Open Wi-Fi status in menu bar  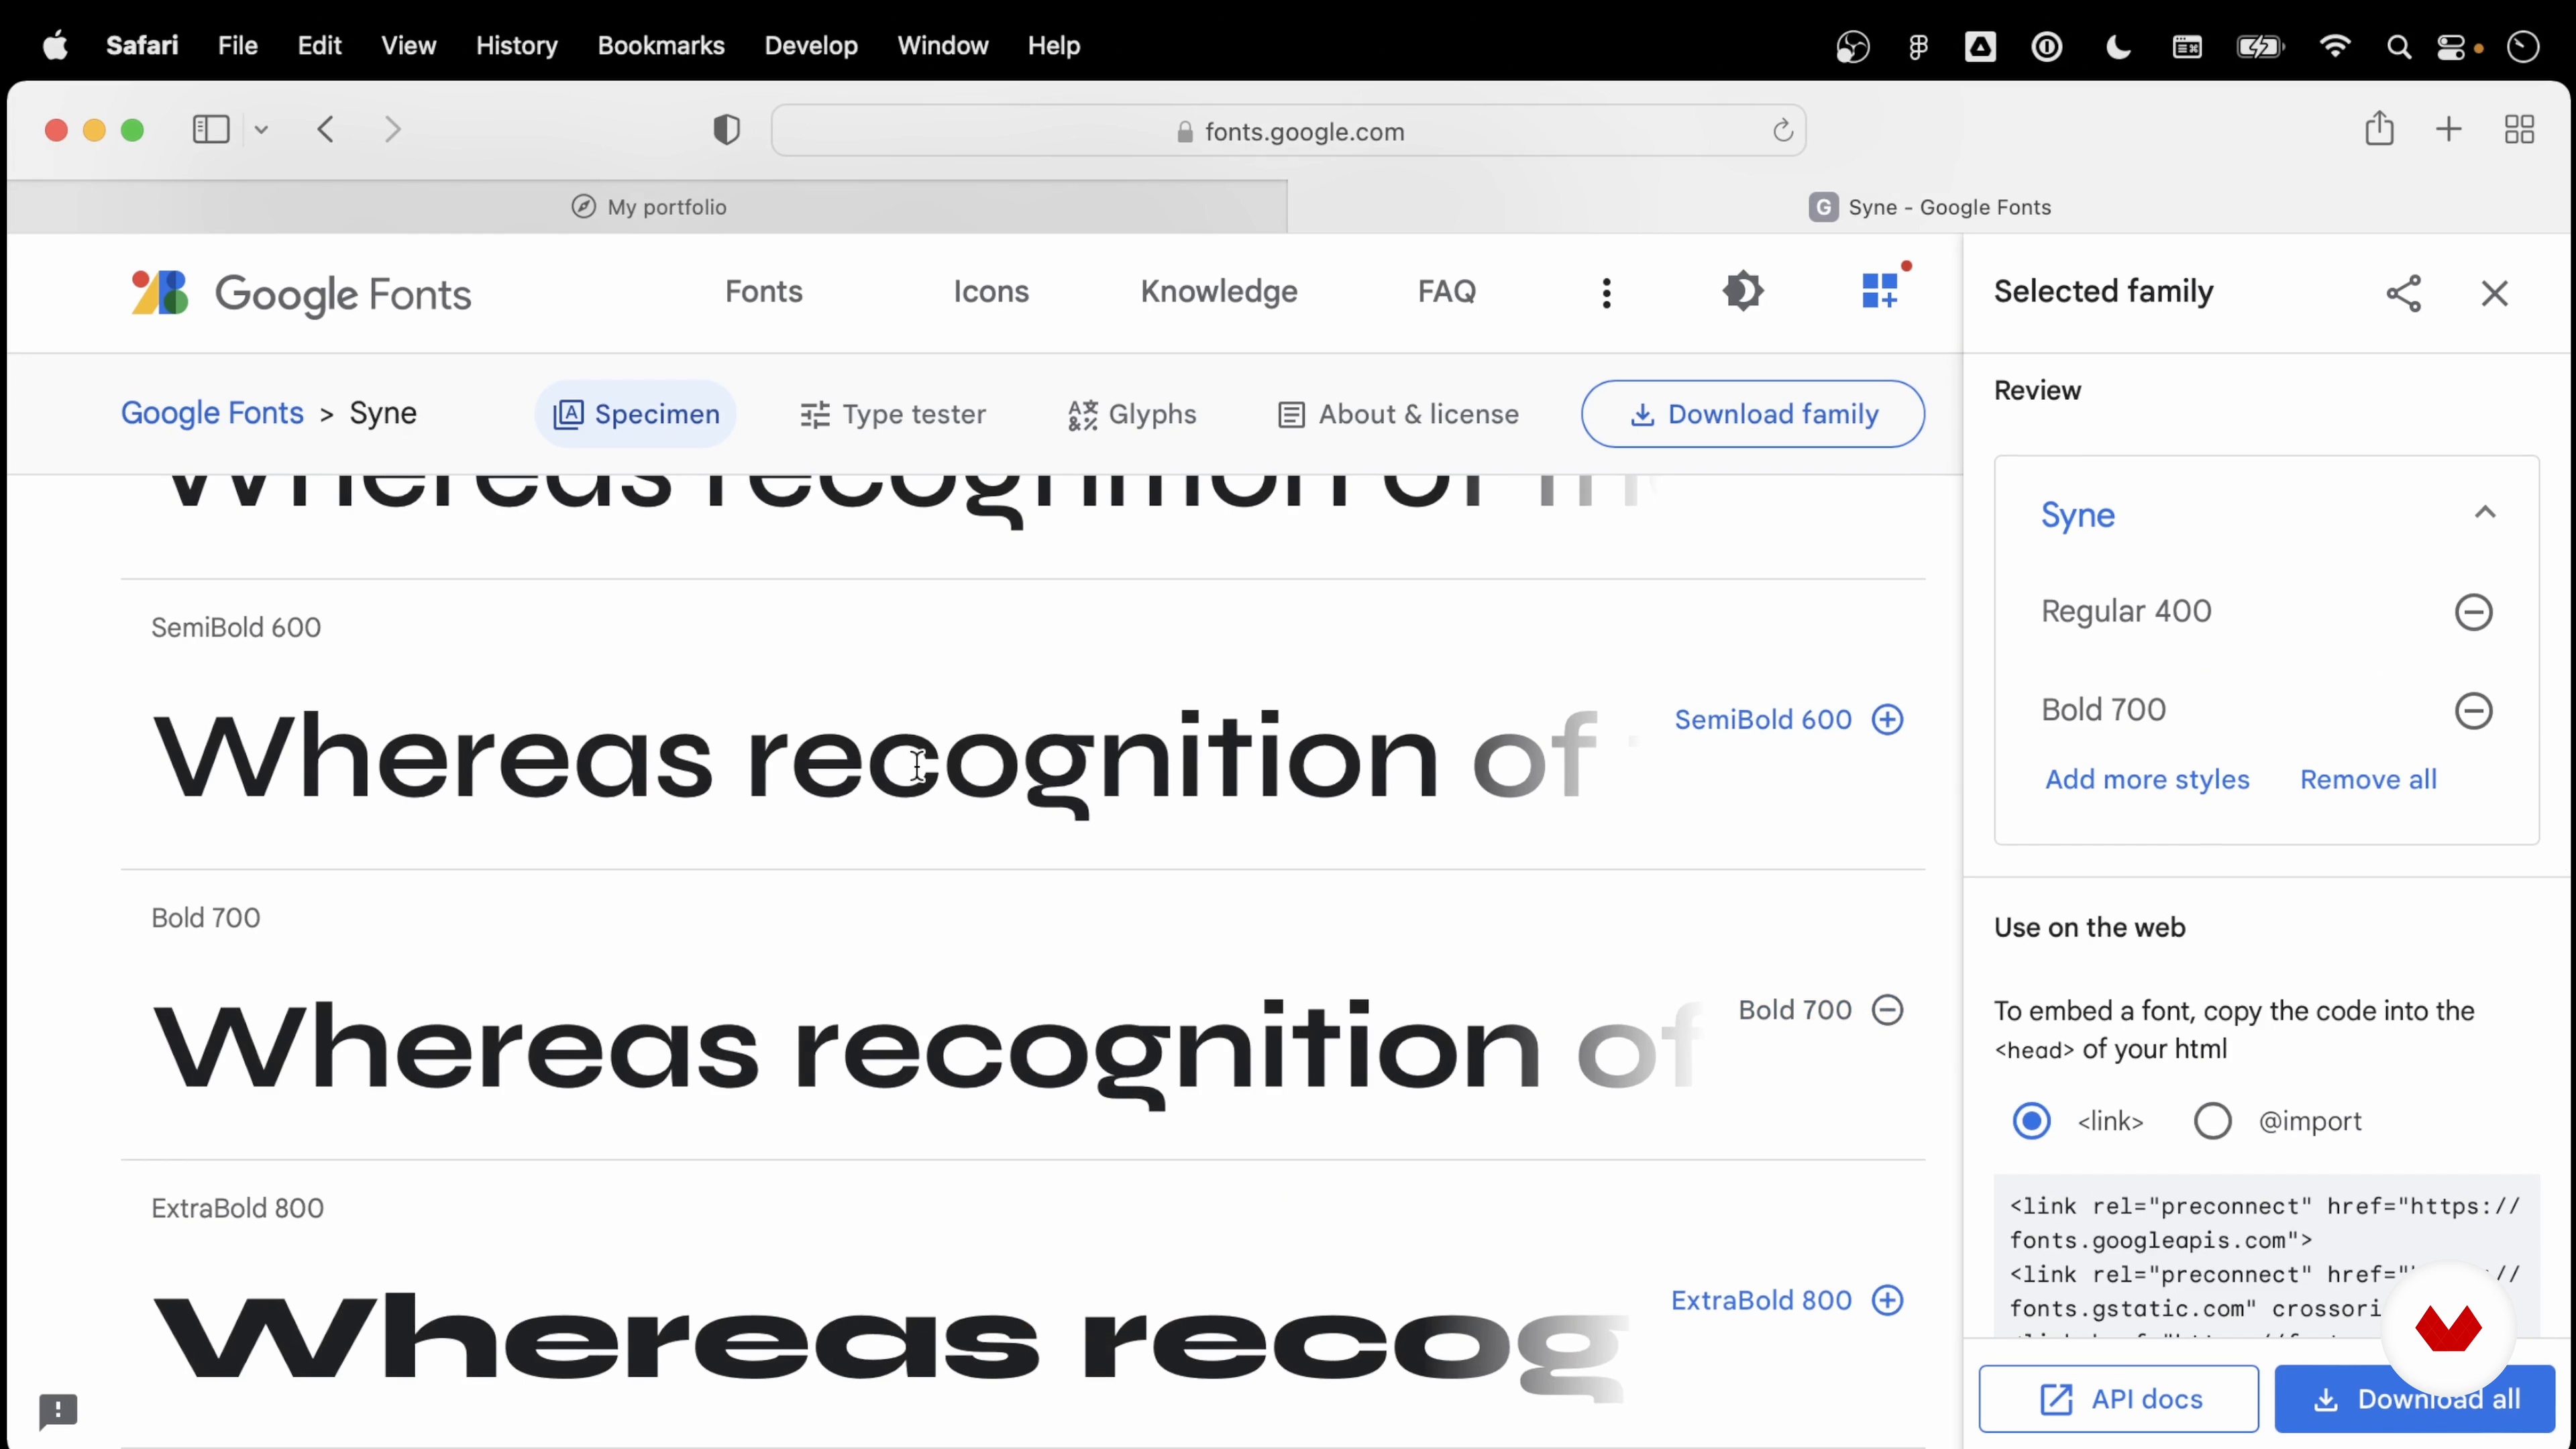coord(2334,46)
